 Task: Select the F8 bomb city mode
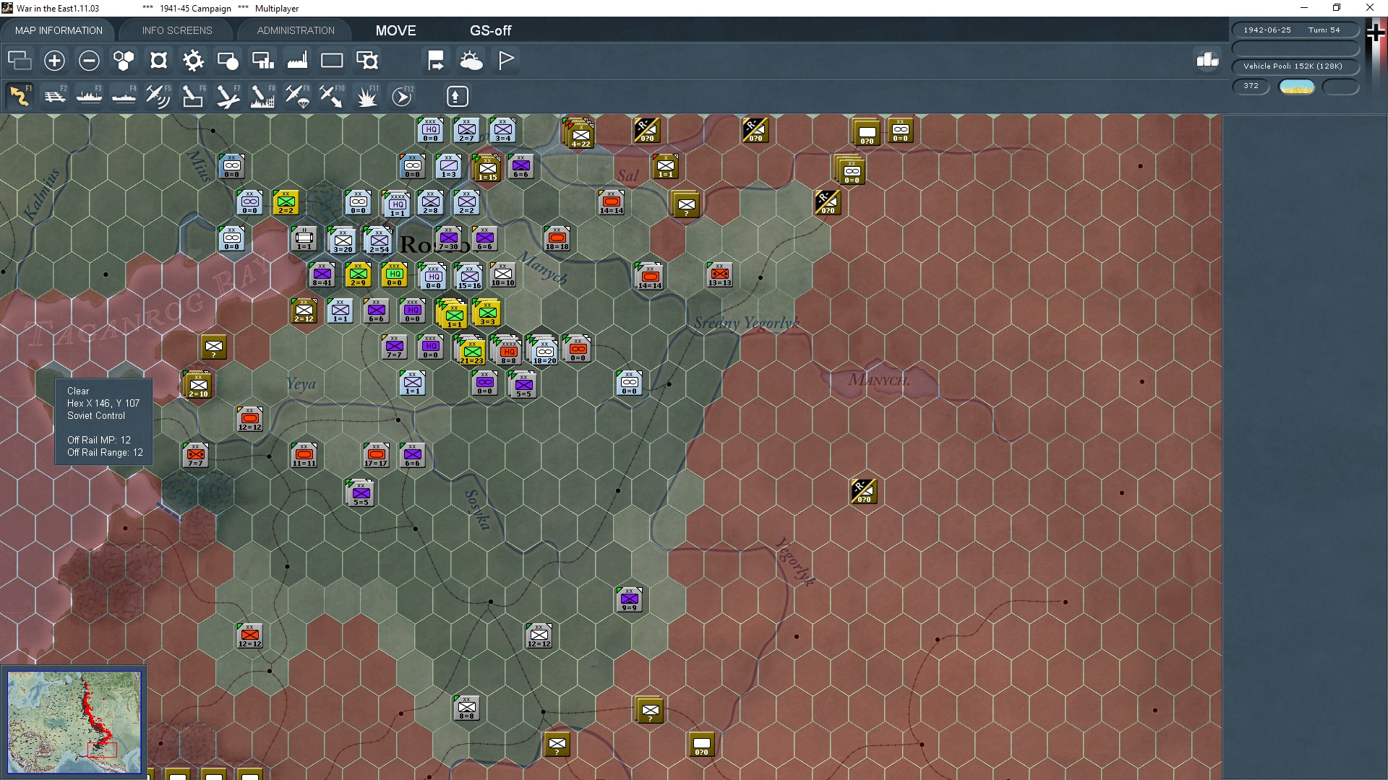coord(262,96)
